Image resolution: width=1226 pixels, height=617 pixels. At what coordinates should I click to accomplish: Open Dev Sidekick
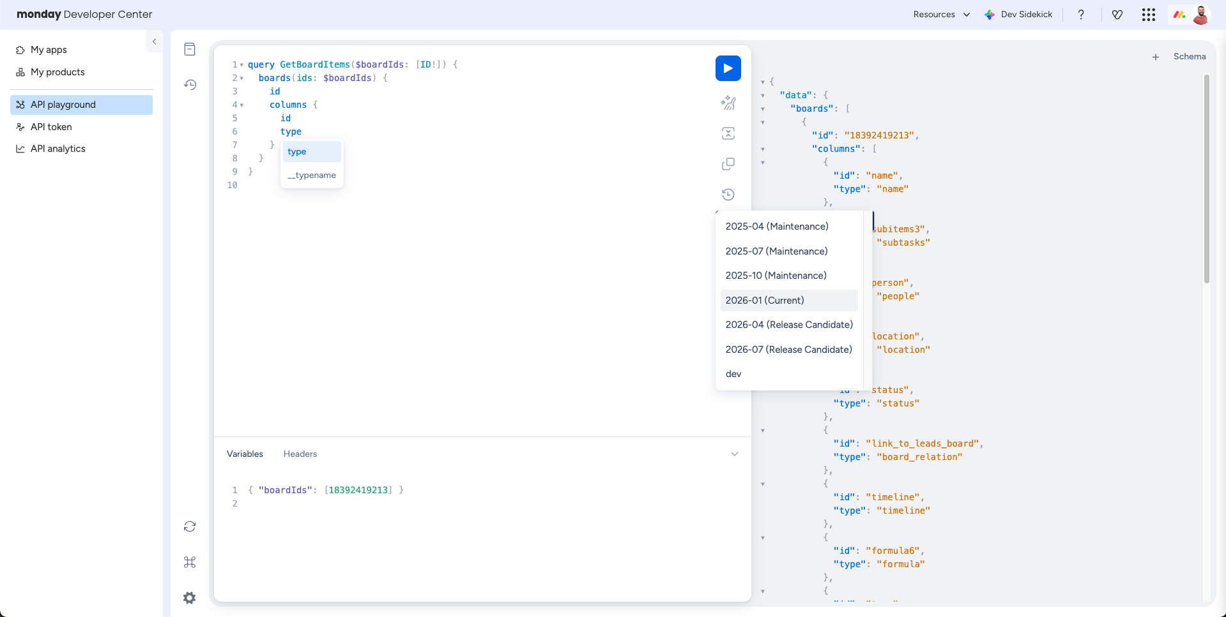1018,14
